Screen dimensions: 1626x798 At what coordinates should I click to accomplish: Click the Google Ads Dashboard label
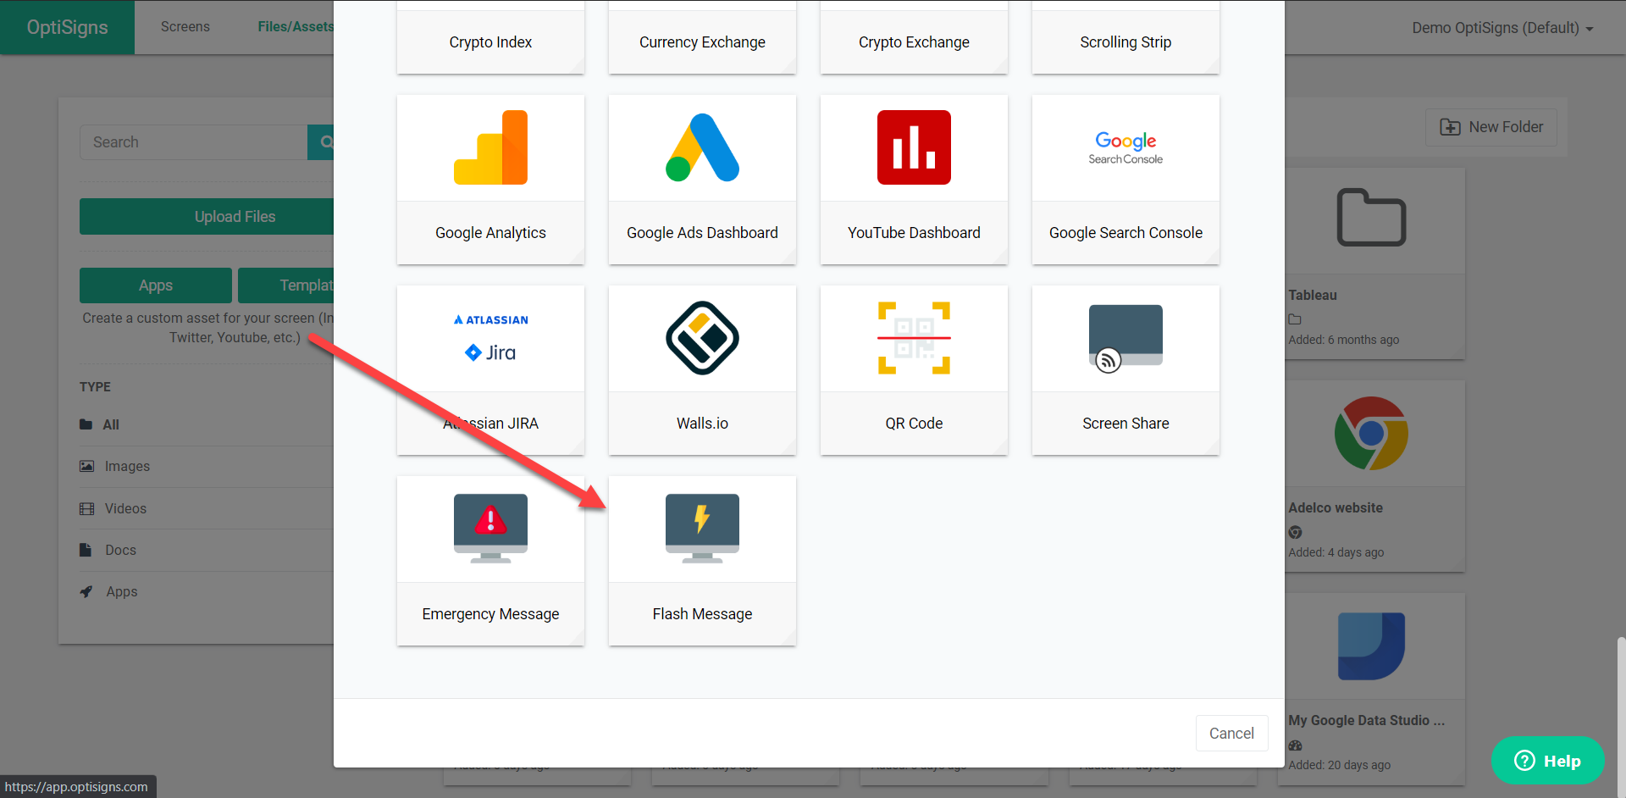(x=702, y=233)
